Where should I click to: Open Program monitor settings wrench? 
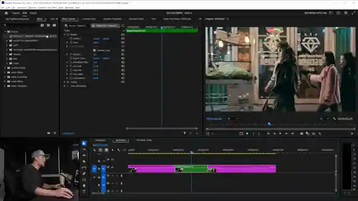[x=335, y=118]
